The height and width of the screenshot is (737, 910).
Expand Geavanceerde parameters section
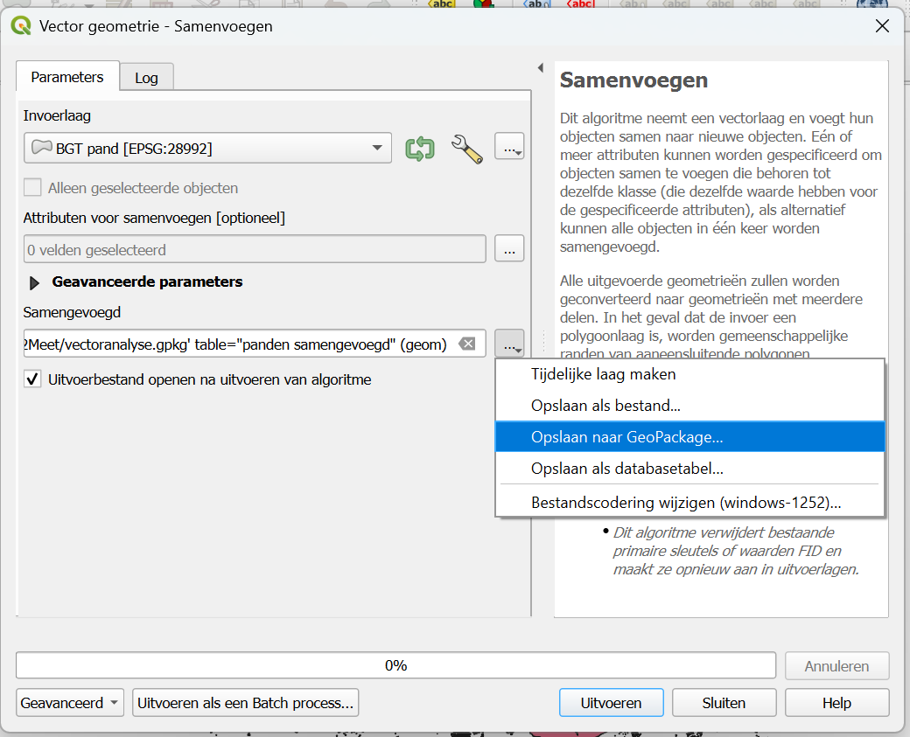[35, 282]
